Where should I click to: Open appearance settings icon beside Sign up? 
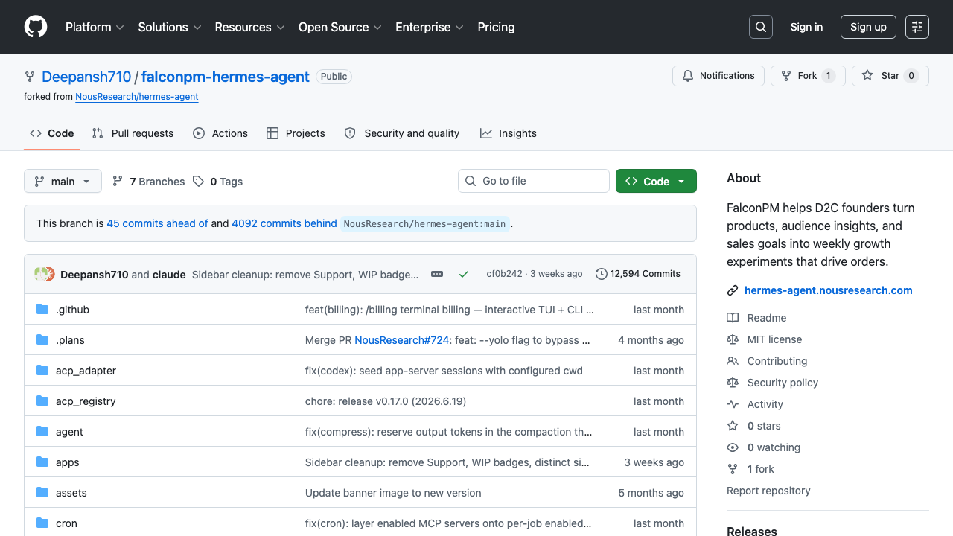(x=917, y=27)
